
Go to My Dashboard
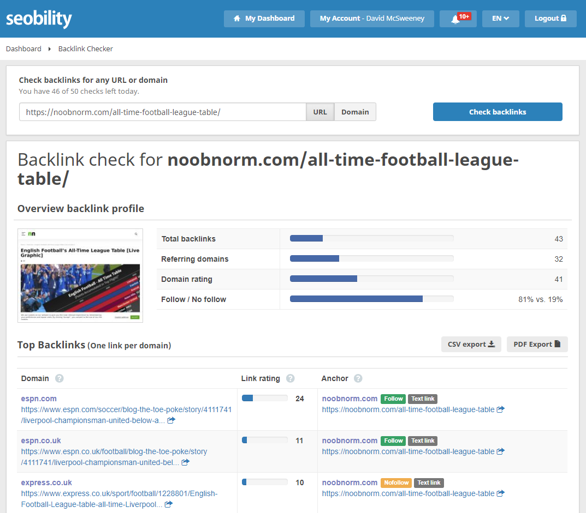pos(264,18)
